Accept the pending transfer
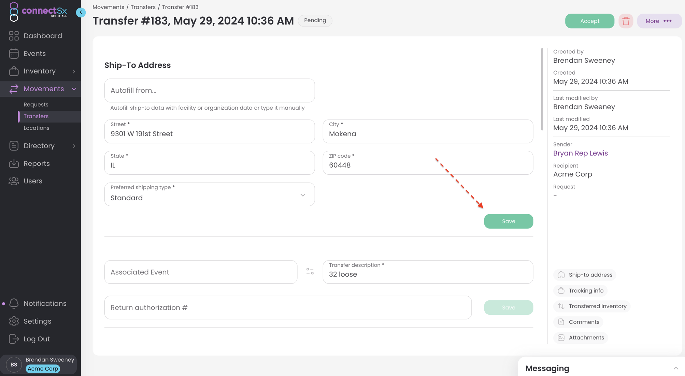Image resolution: width=685 pixels, height=376 pixels. [589, 21]
